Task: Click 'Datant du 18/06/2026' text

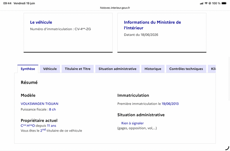Action: [141, 35]
